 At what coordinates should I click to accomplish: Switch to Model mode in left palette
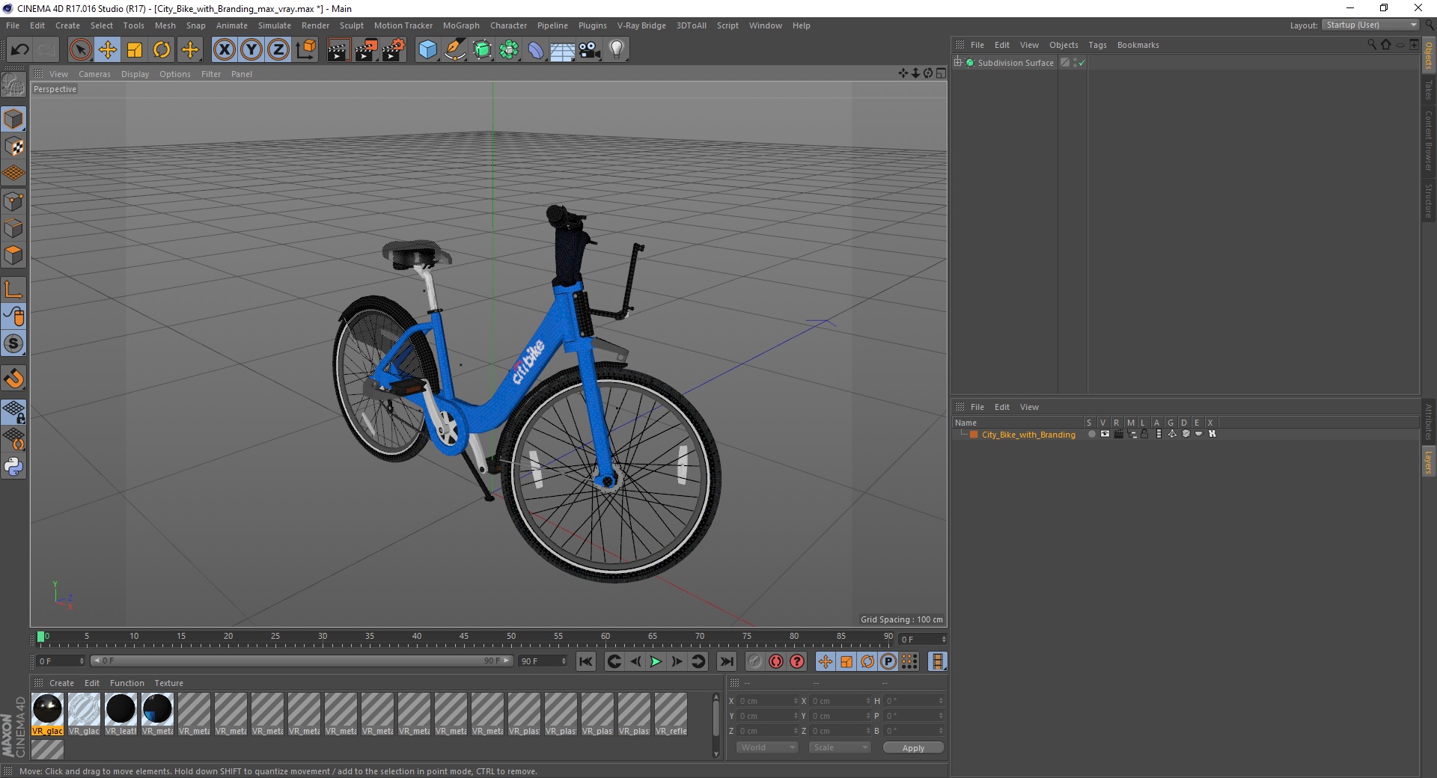tap(13, 119)
